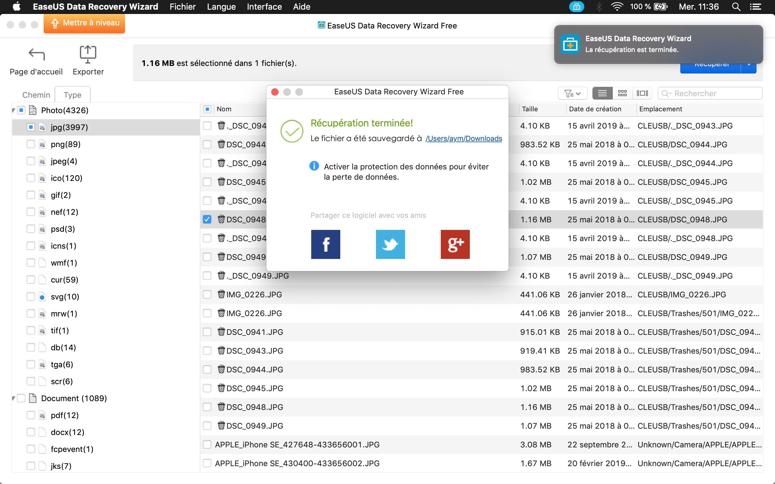Open the Interface menu
This screenshot has height=484, width=775.
(x=264, y=7)
